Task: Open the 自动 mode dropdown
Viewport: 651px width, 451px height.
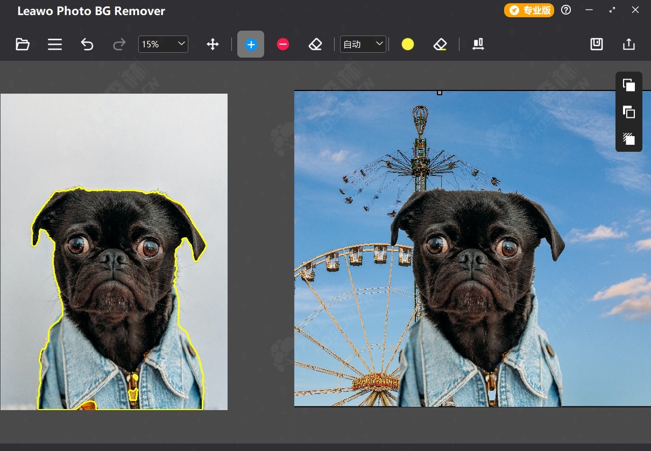Action: [x=363, y=44]
